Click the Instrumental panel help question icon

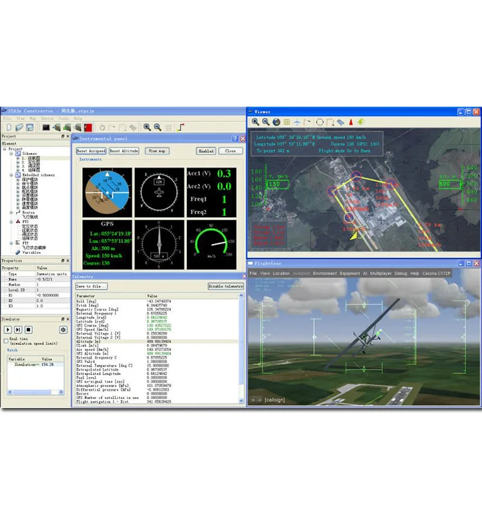235,139
